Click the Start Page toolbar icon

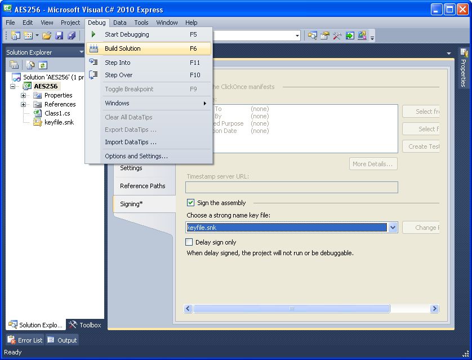tap(350, 35)
